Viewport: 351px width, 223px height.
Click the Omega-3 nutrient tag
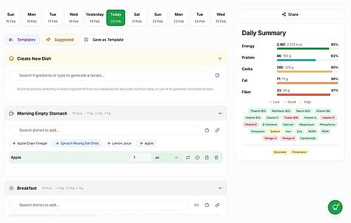click(x=270, y=138)
